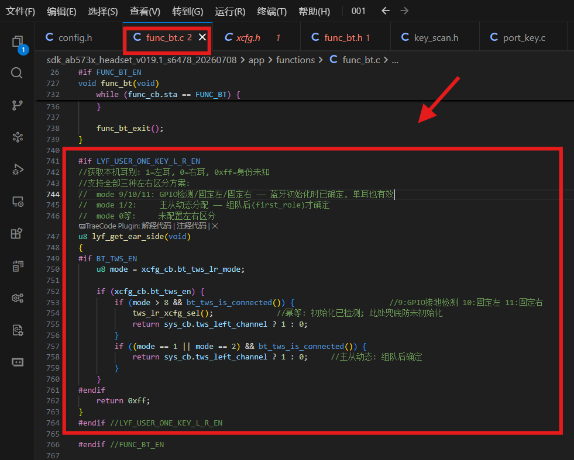The width and height of the screenshot is (574, 460).
Task: Click the 注释代码 plugin link
Action: pyautogui.click(x=191, y=226)
